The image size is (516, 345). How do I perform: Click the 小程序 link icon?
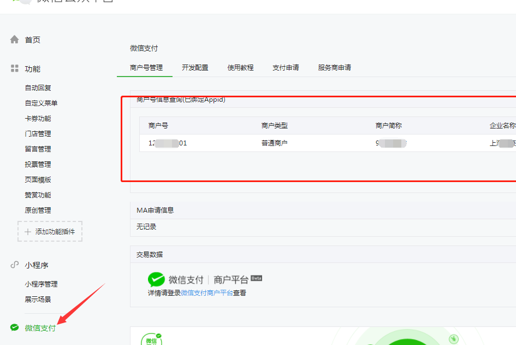pyautogui.click(x=15, y=265)
